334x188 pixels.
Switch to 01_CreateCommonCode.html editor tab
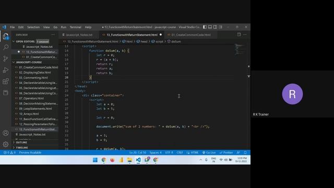click(x=191, y=35)
